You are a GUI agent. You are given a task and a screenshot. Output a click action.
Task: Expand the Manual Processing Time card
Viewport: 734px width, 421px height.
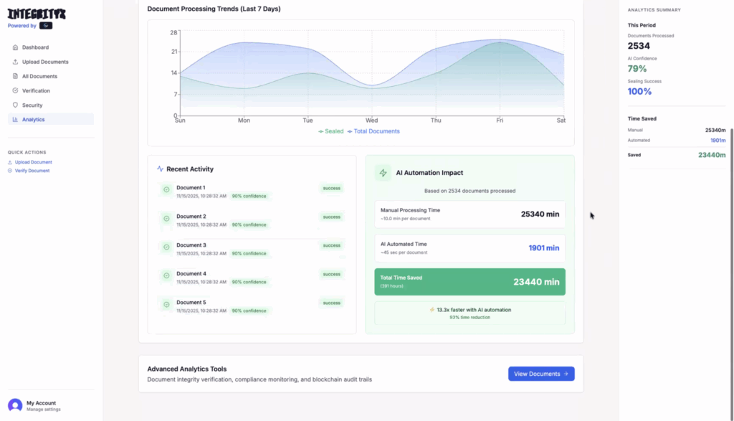(470, 214)
